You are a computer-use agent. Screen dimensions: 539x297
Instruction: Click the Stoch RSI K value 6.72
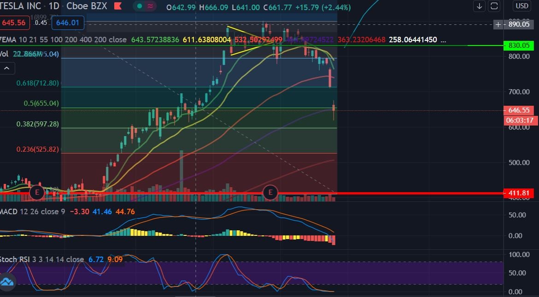[x=96, y=259]
